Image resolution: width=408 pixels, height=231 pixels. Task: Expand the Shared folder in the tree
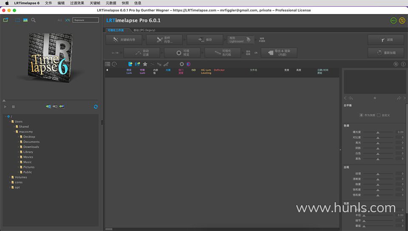(14, 127)
